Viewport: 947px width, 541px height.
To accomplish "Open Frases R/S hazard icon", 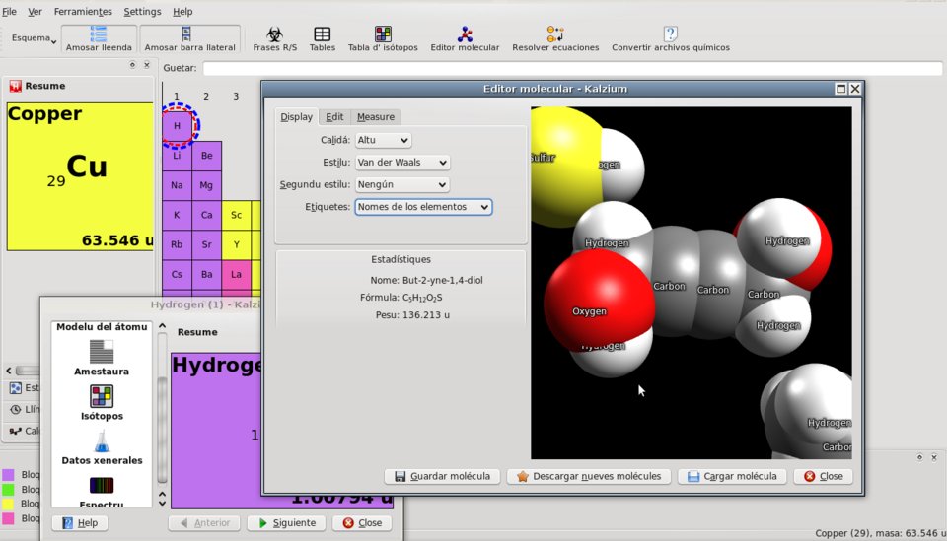I will pos(275,38).
